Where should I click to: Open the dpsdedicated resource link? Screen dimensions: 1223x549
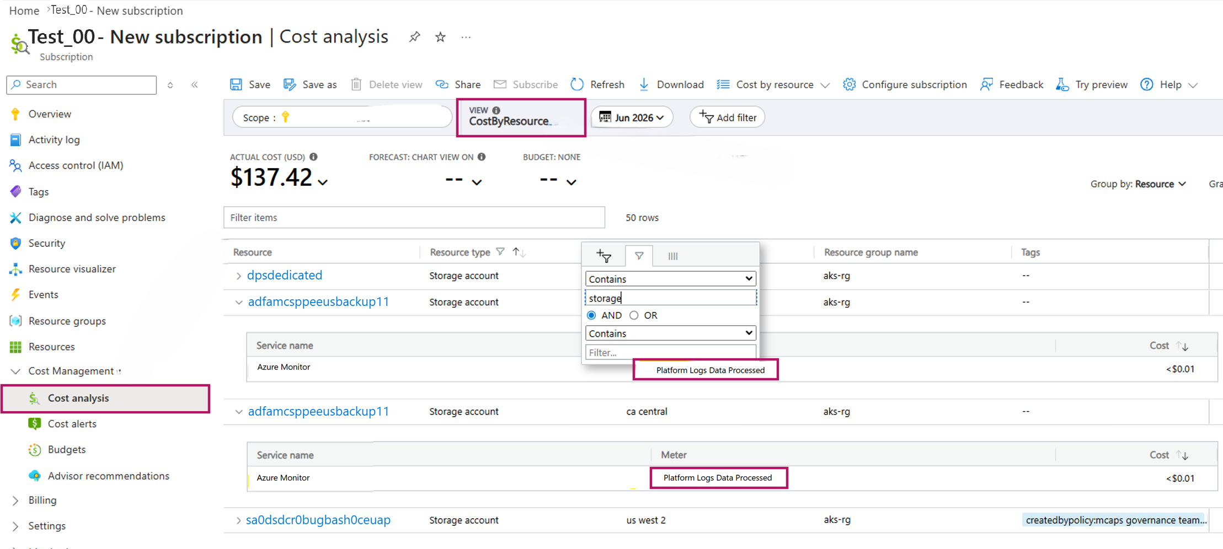click(x=285, y=275)
